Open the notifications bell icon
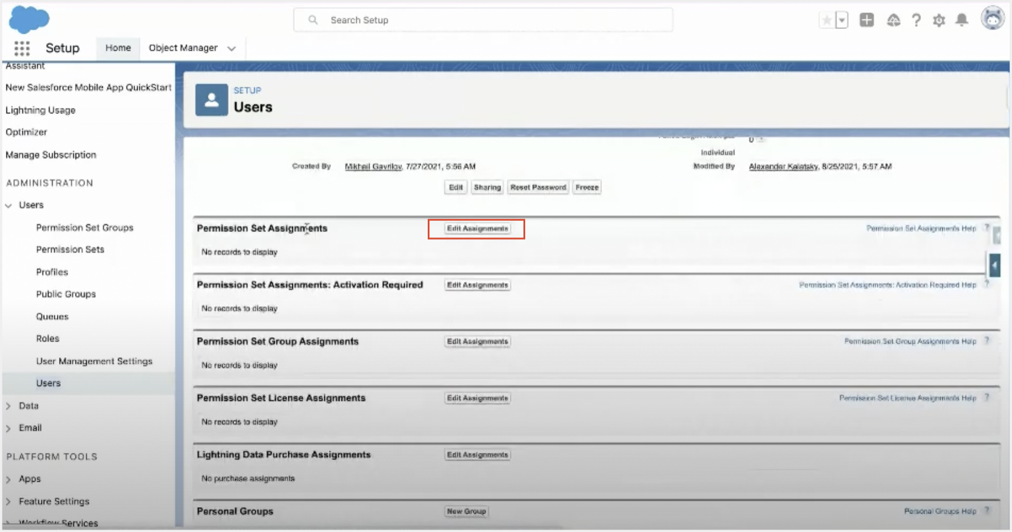1012x532 pixels. (x=962, y=20)
